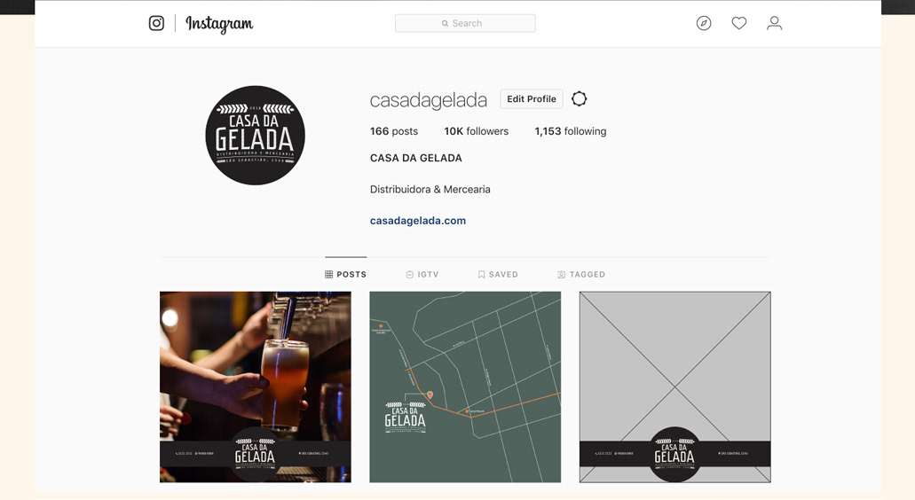
Task: Switch to the IGTV tab
Action: point(422,275)
